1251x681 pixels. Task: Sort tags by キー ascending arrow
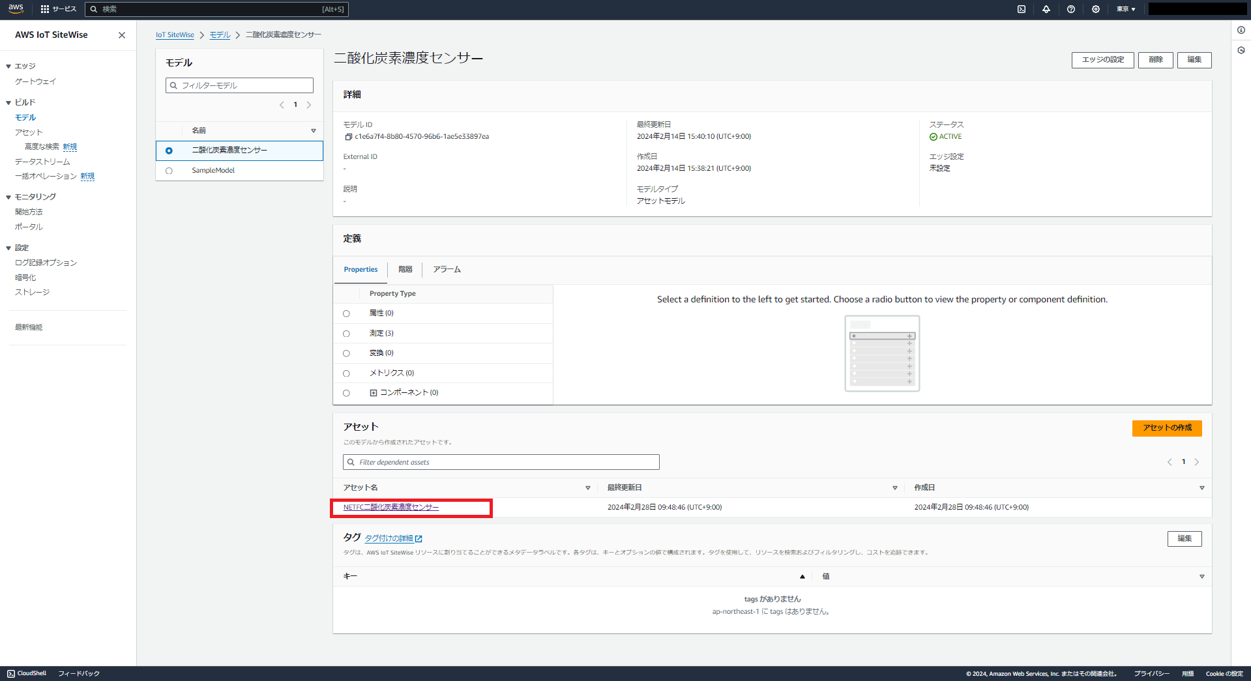click(802, 577)
